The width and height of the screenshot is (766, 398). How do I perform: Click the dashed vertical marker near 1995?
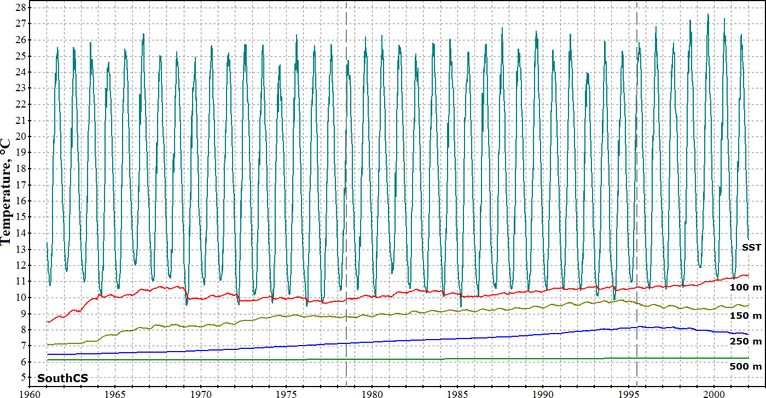click(x=637, y=164)
